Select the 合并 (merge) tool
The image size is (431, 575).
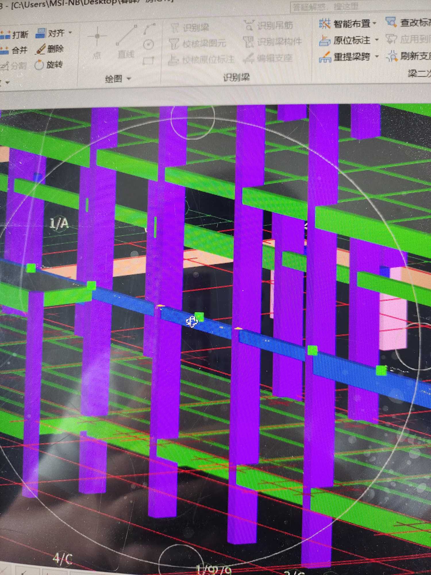click(x=14, y=51)
